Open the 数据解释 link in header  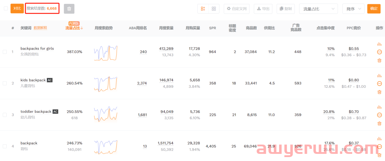point(40,28)
